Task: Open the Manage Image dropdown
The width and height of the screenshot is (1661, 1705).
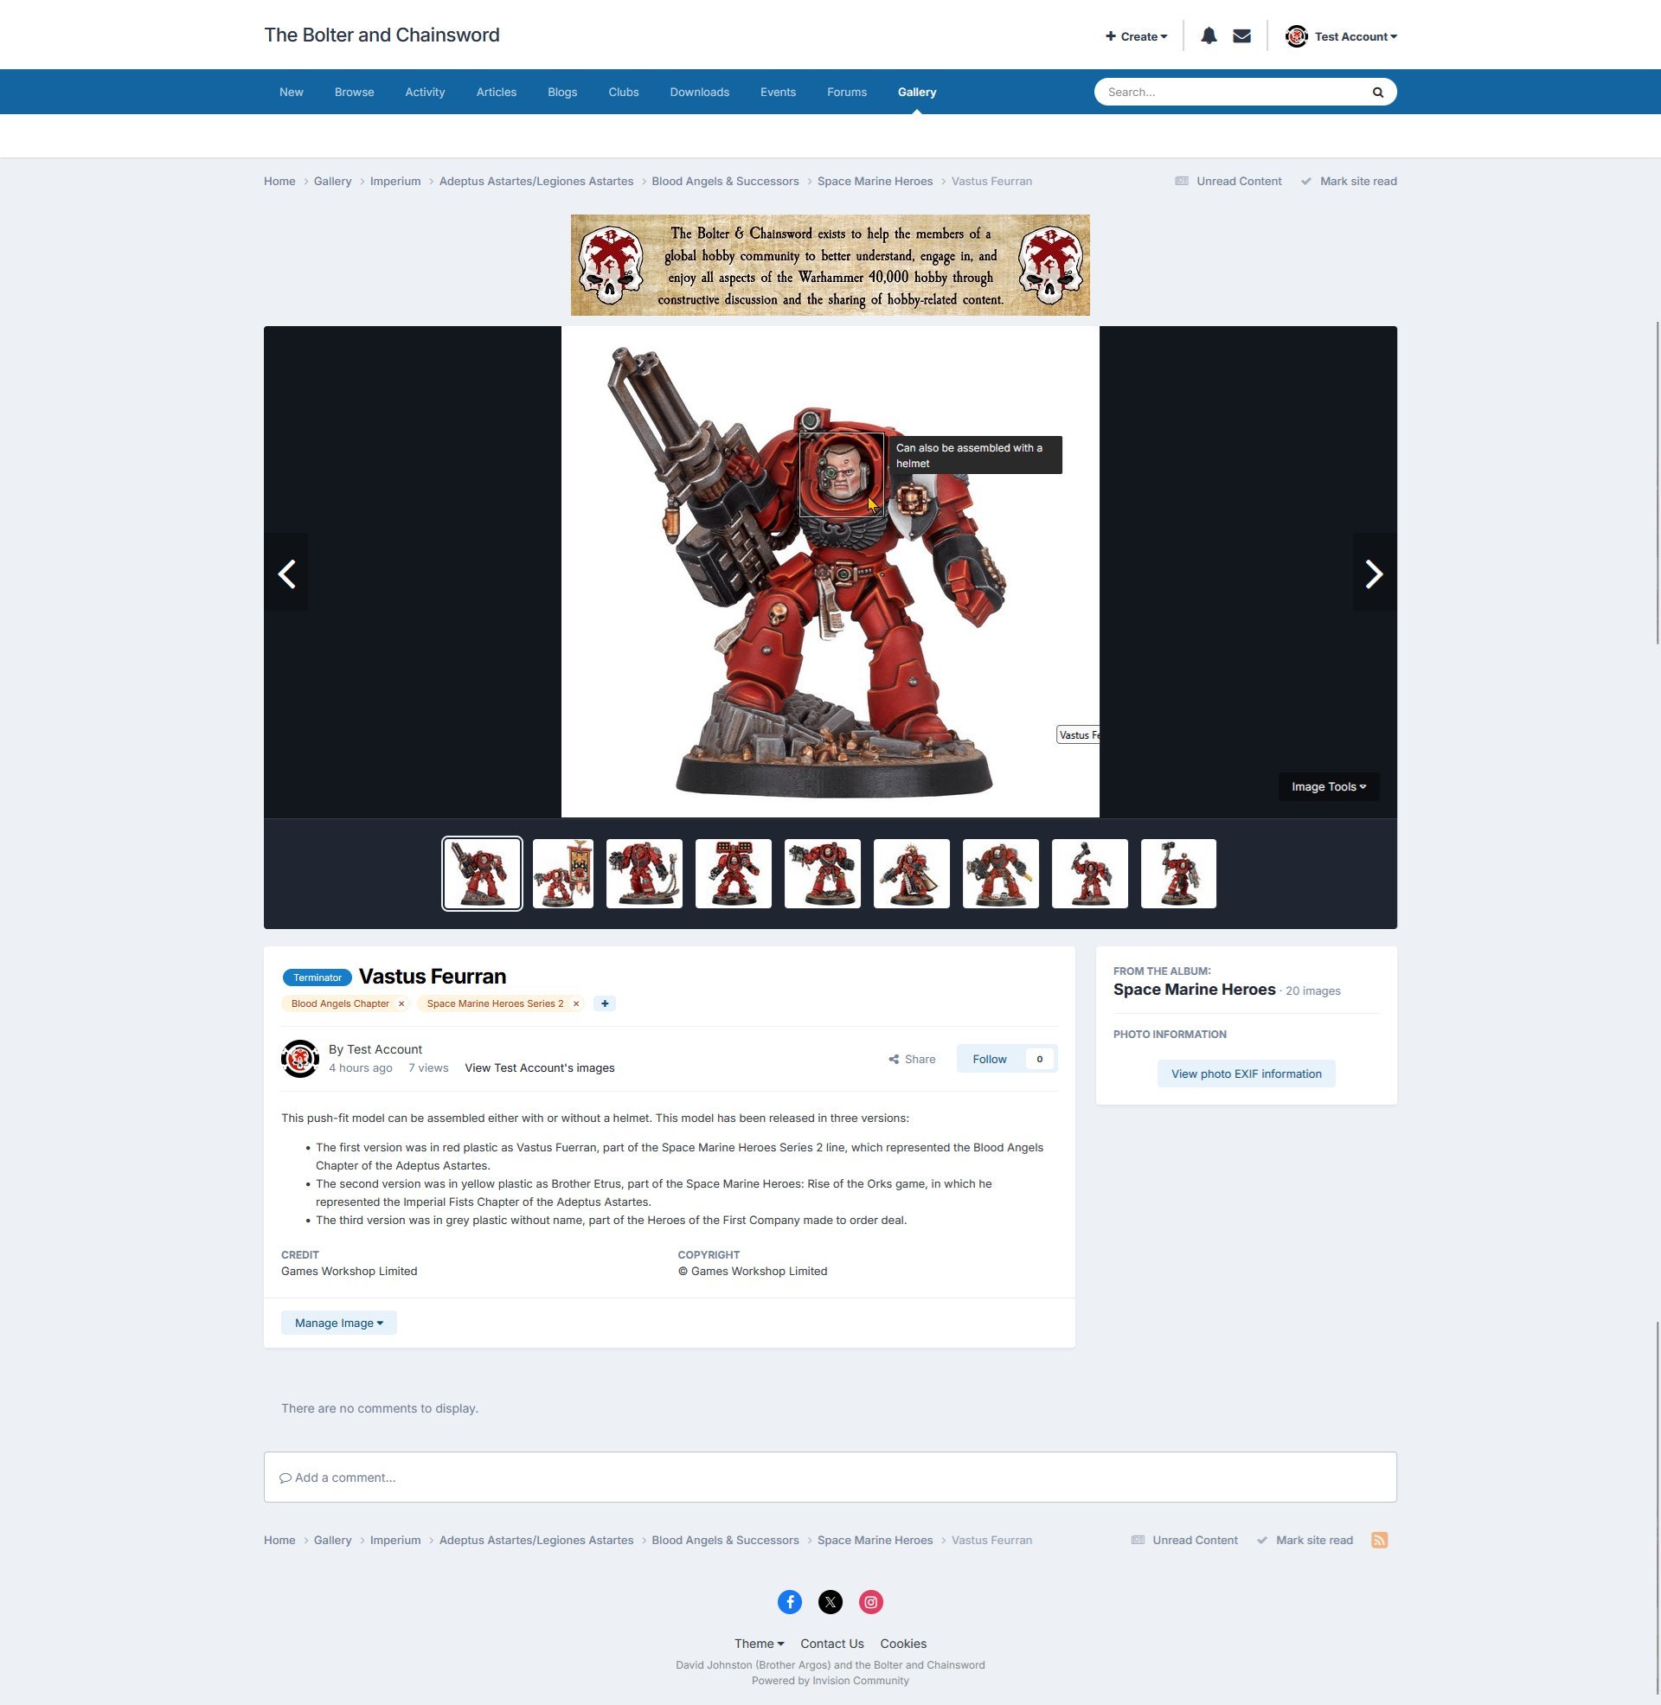Action: (x=338, y=1323)
